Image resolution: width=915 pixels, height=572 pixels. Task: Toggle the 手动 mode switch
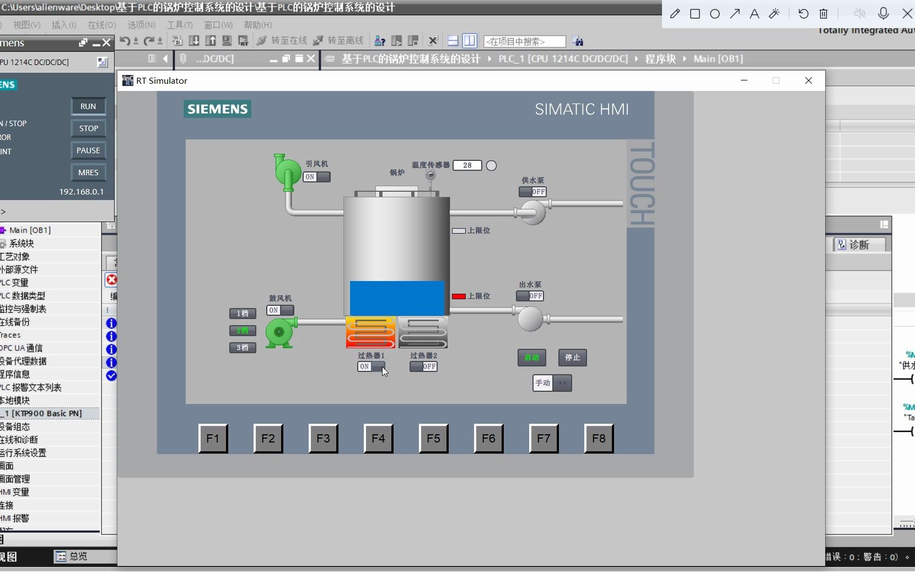(x=552, y=383)
